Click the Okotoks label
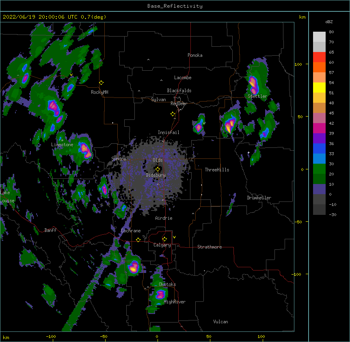The height and width of the screenshot is (342, 350). click(x=167, y=284)
